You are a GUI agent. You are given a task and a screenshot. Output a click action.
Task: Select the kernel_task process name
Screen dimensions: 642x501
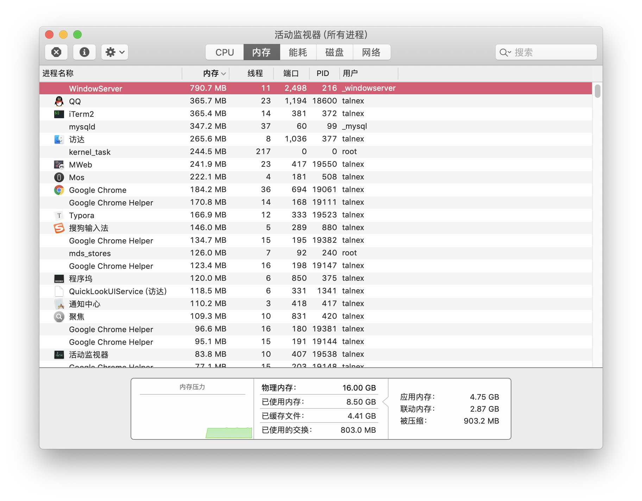tap(90, 152)
